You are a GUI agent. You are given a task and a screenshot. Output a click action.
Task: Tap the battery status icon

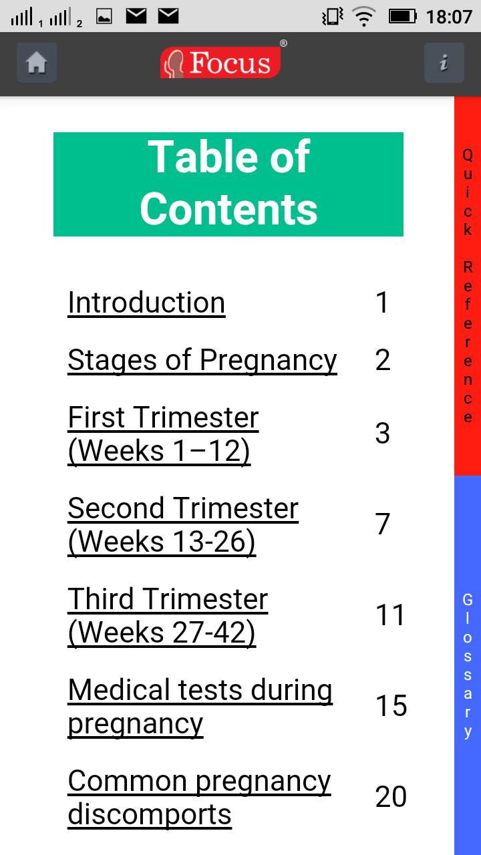click(x=402, y=16)
